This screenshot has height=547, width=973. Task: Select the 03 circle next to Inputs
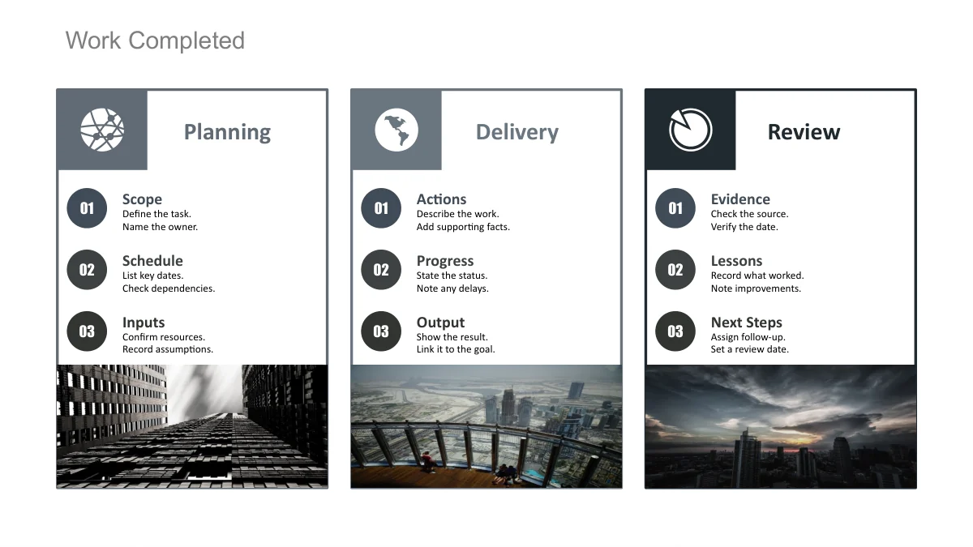click(87, 331)
